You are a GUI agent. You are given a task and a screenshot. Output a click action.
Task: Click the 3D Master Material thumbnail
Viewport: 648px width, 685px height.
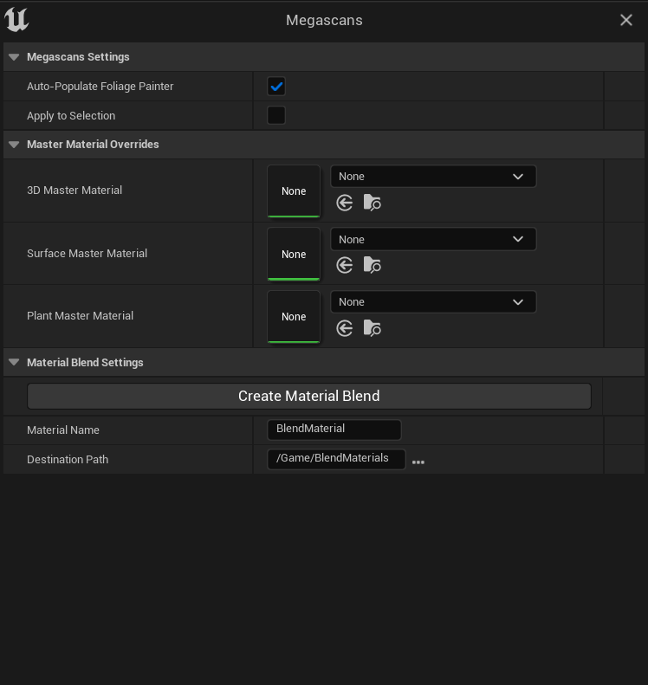point(294,191)
